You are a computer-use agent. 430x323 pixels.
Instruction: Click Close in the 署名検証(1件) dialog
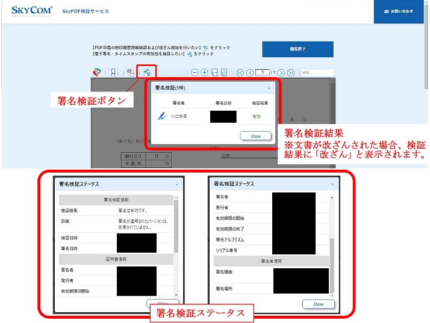pyautogui.click(x=255, y=136)
